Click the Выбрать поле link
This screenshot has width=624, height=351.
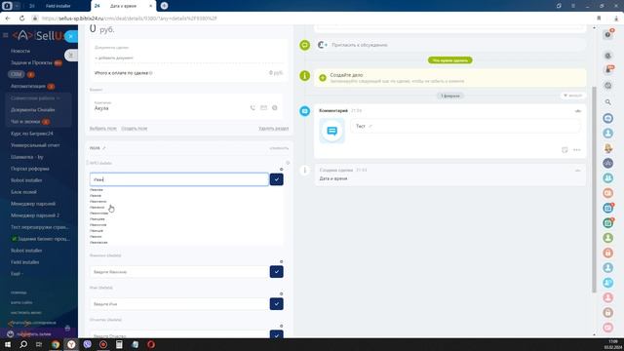tap(103, 129)
